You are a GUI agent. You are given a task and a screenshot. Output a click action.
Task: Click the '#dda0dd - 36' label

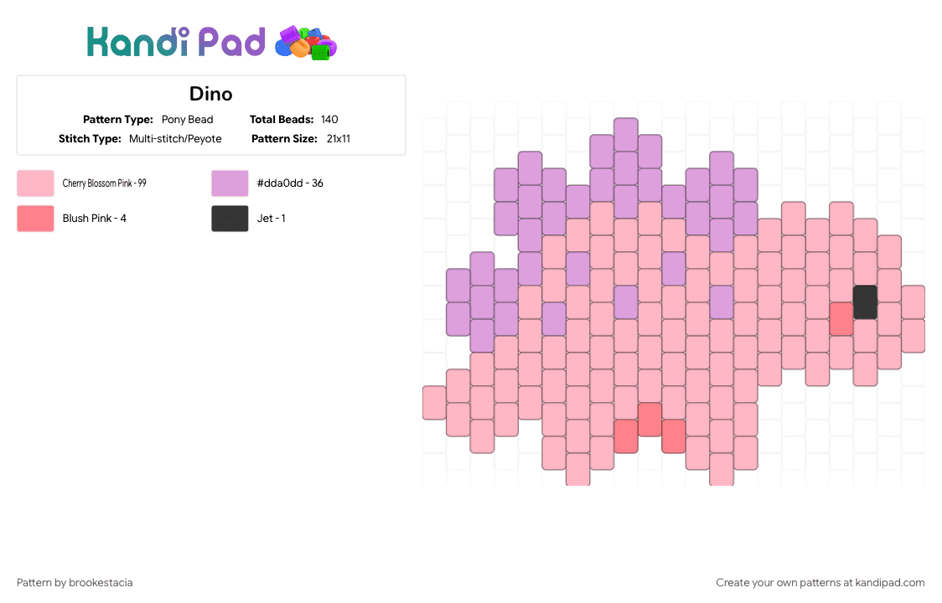(x=290, y=183)
